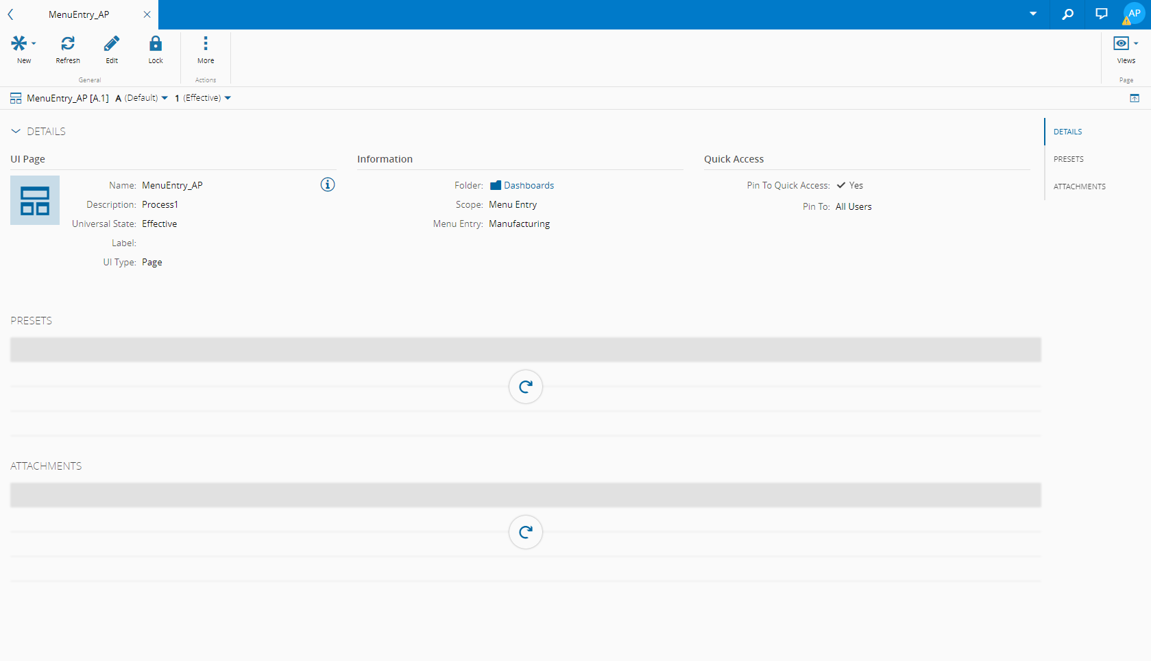Expand the 1 (Effective) version dropdown
The width and height of the screenshot is (1151, 661).
[203, 98]
